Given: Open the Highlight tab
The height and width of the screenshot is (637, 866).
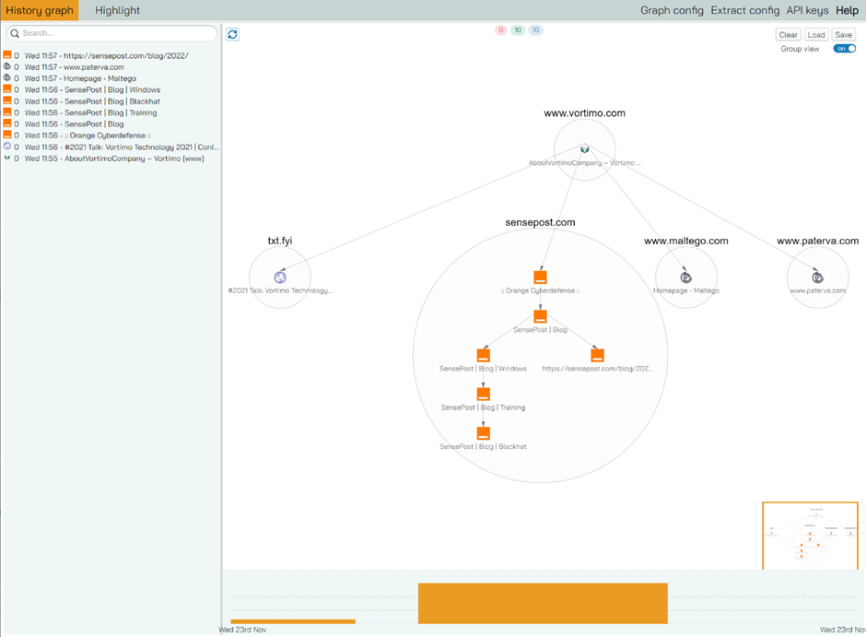Looking at the screenshot, I should coord(118,10).
